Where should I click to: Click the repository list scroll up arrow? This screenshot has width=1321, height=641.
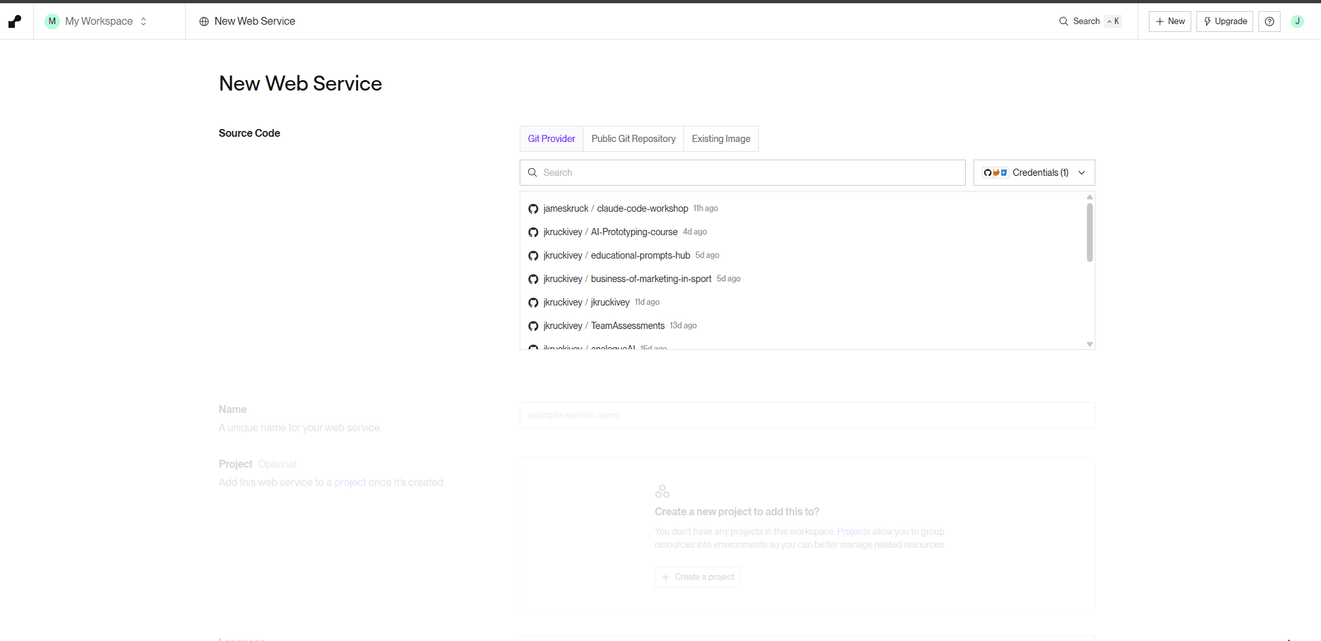pos(1090,197)
